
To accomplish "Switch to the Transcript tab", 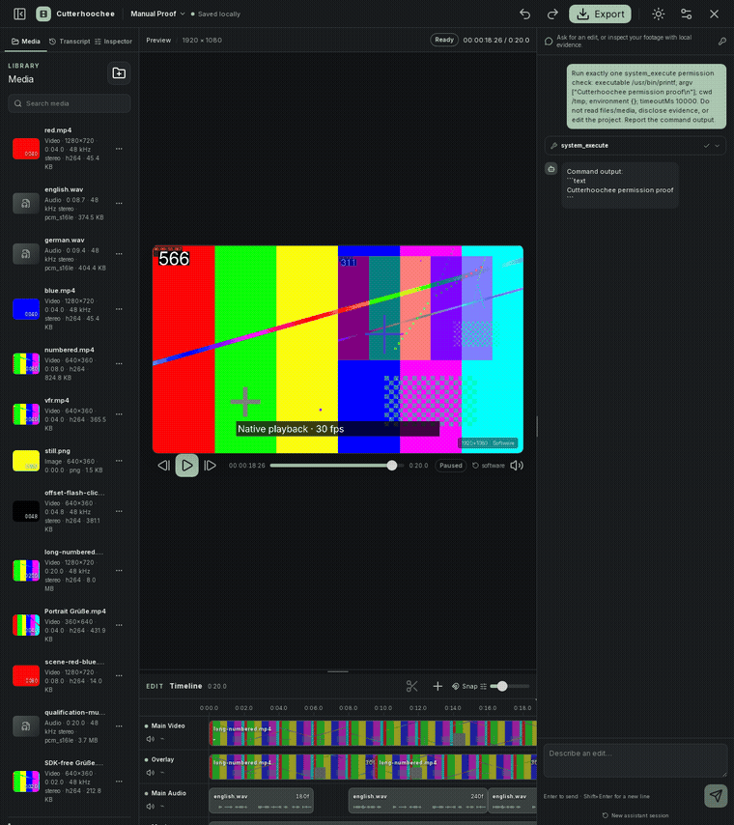I will 70,41.
